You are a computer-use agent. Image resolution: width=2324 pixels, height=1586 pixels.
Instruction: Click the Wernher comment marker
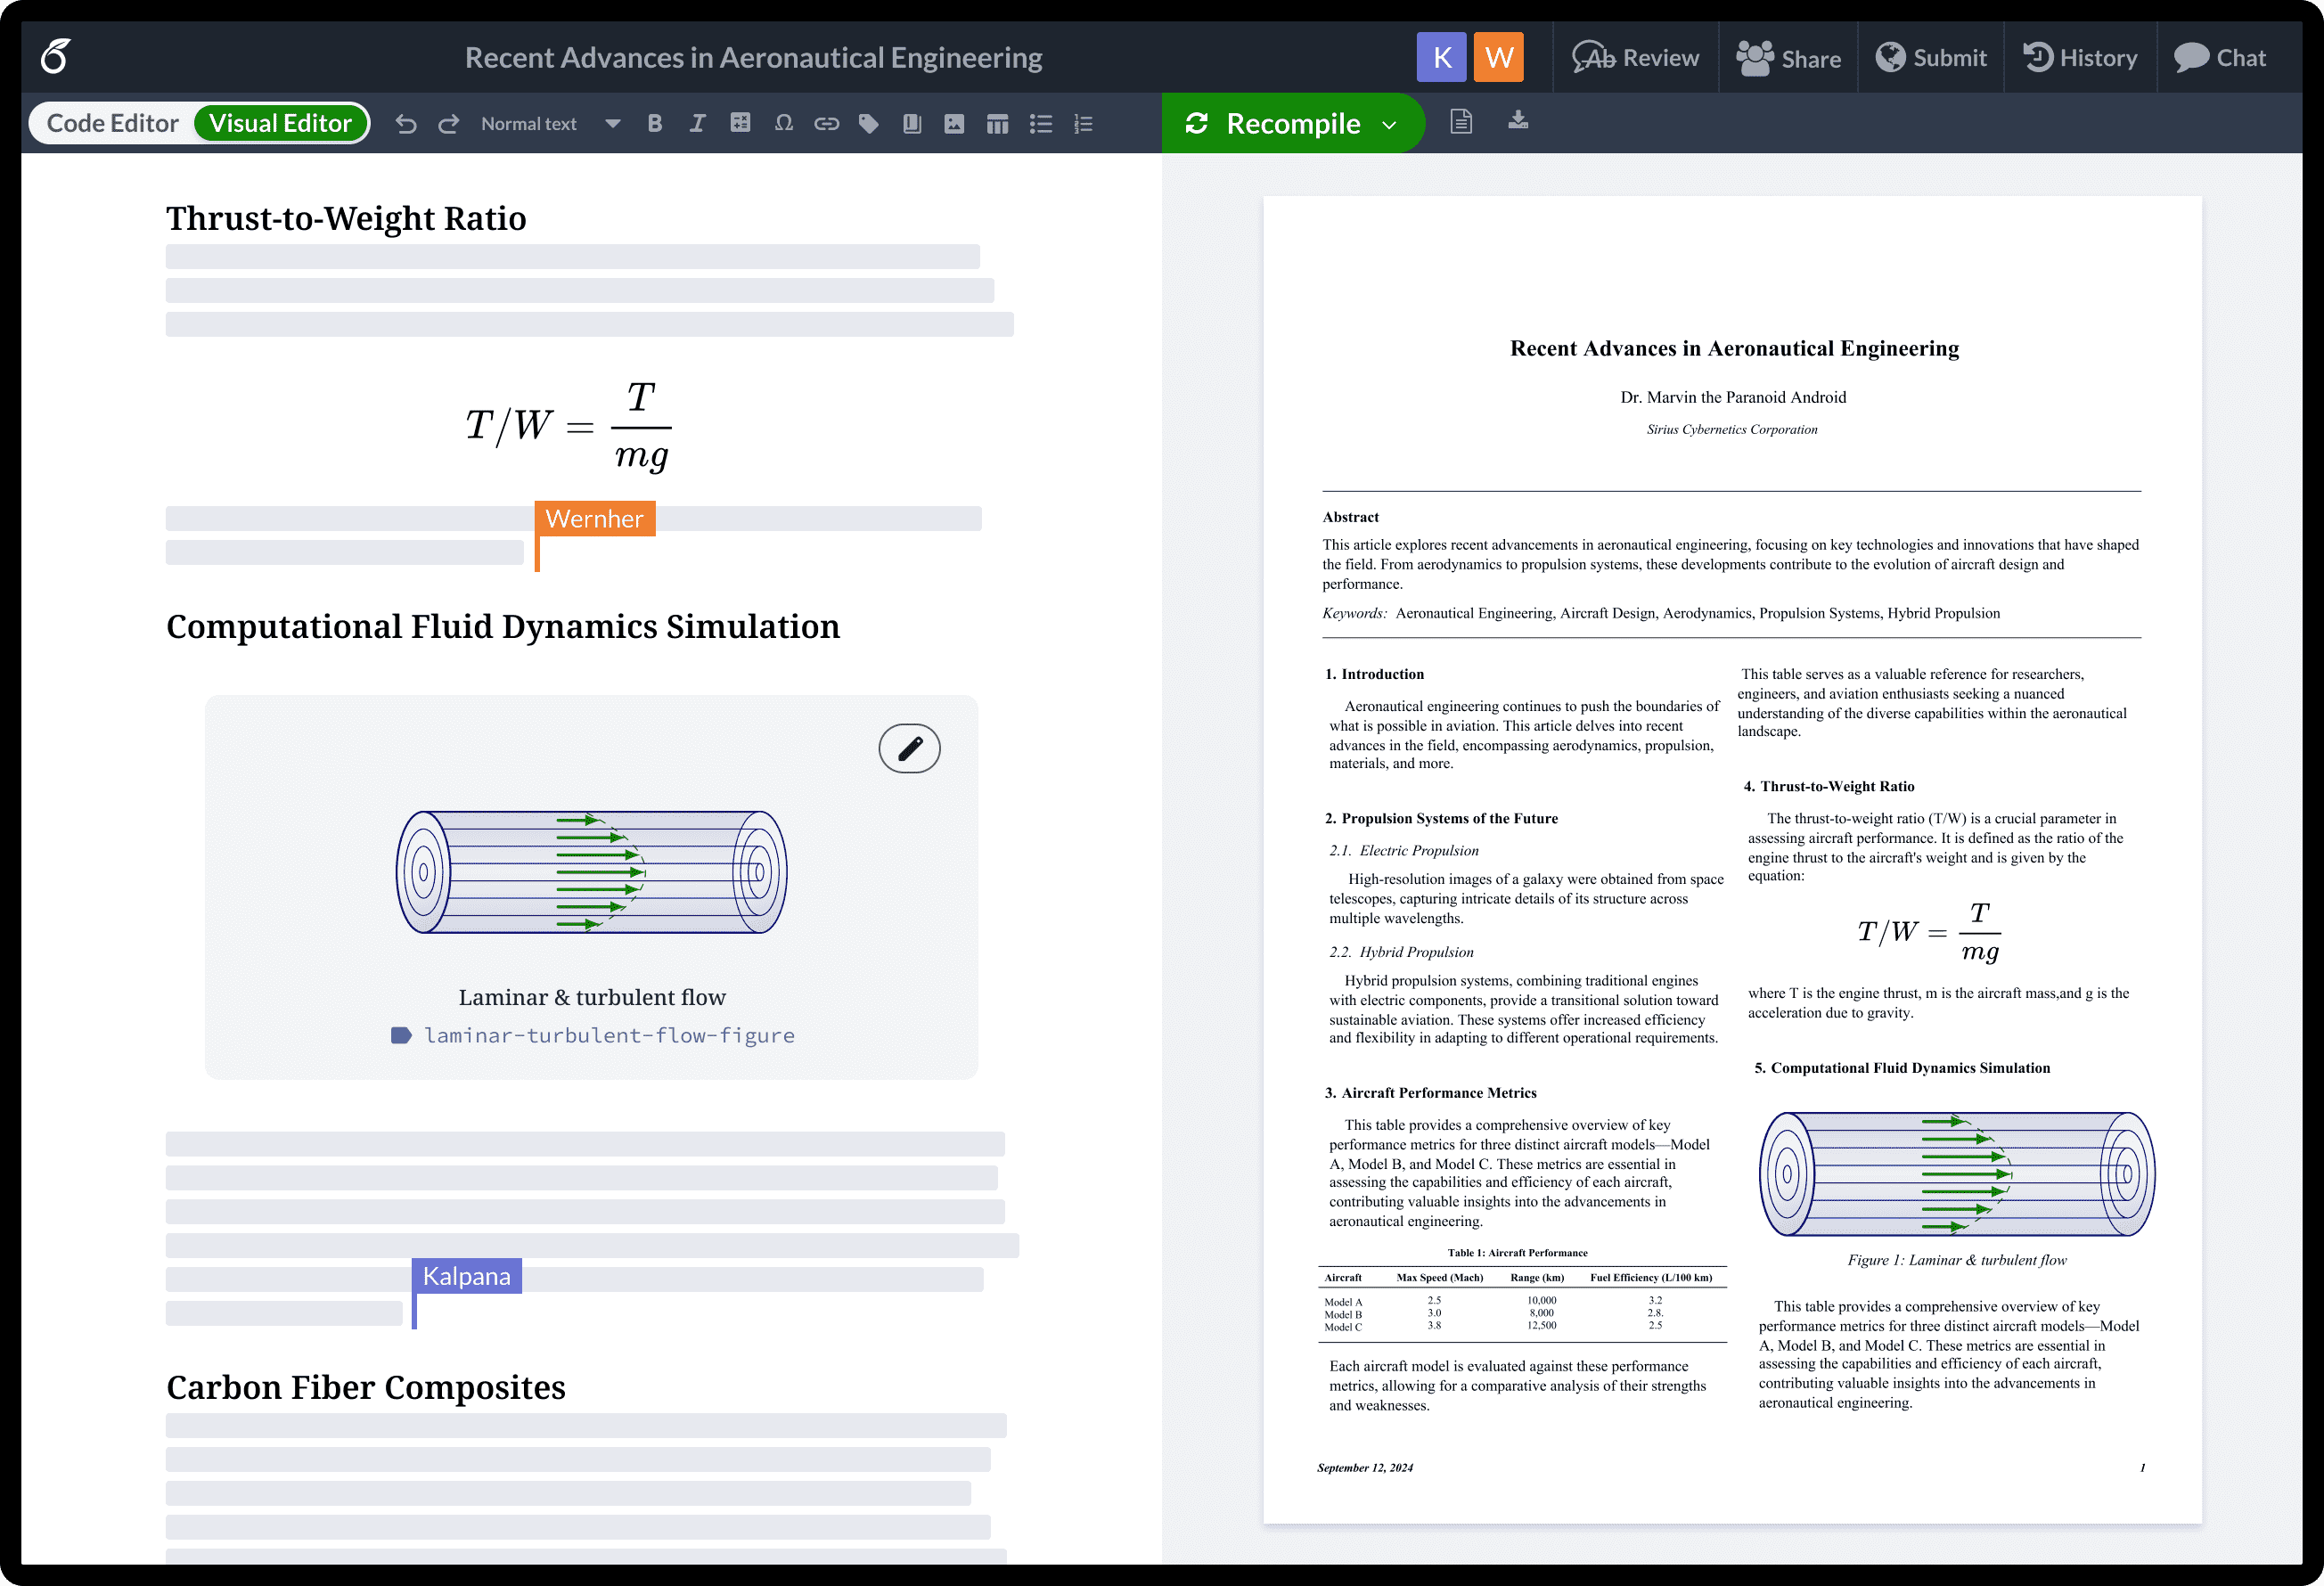point(595,518)
